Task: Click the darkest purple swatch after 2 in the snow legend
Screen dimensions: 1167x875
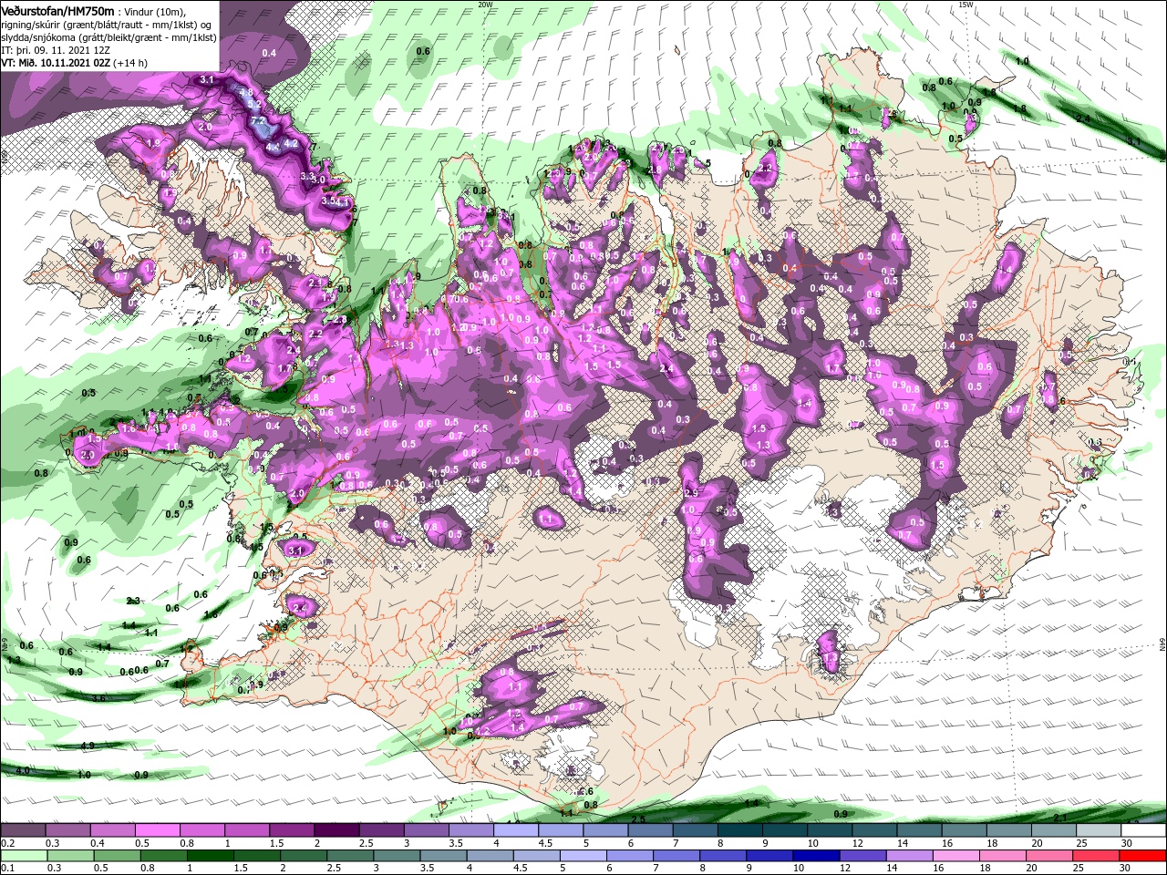Action: click(x=336, y=829)
